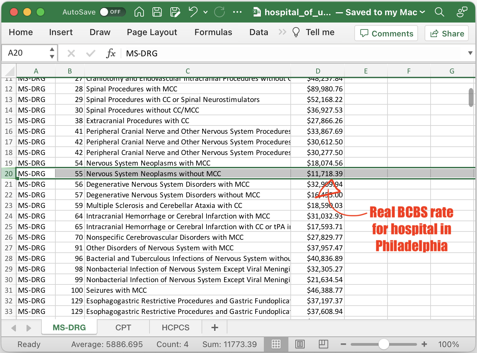
Task: Open the Draw ribbon tab
Action: tap(100, 32)
